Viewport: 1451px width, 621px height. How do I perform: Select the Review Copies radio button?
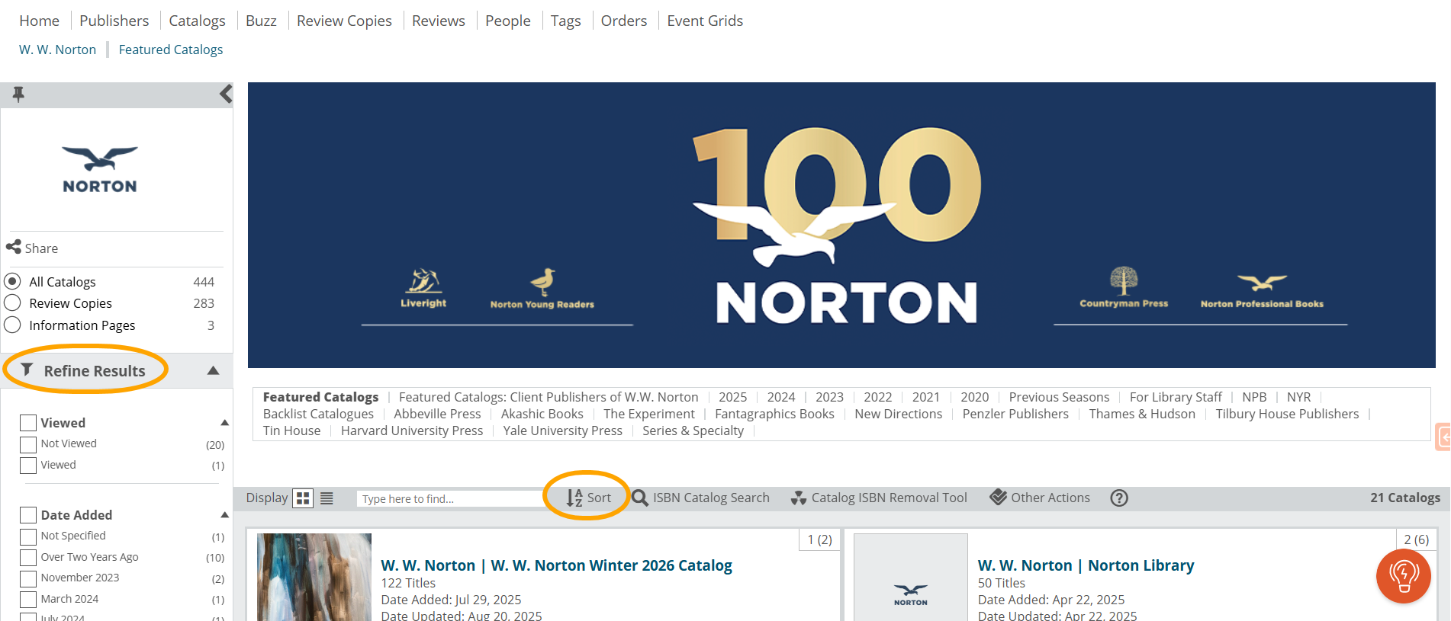12,302
